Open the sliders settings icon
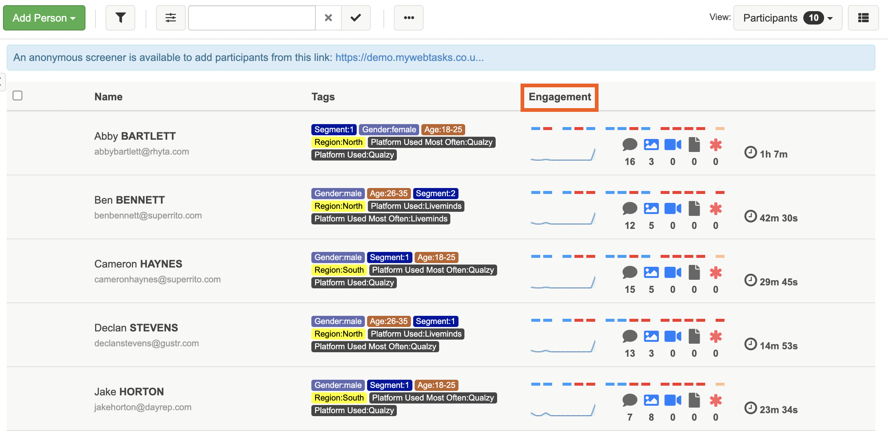Screen dimensions: 888x431 (x=171, y=18)
